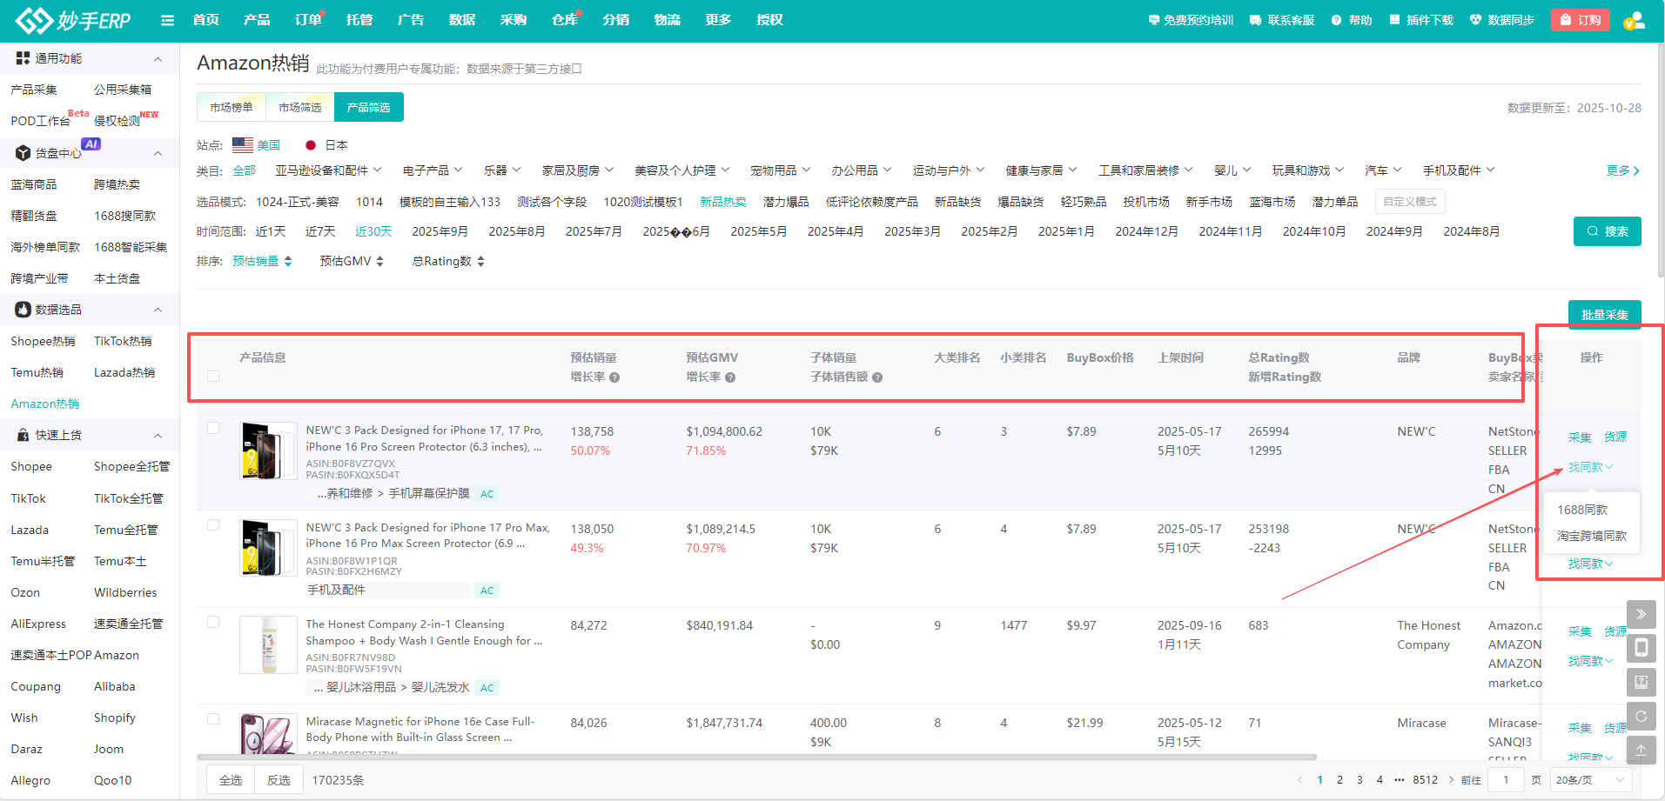The height and width of the screenshot is (801, 1665).
Task: Click the back-to-top arrow icon
Action: click(1641, 750)
